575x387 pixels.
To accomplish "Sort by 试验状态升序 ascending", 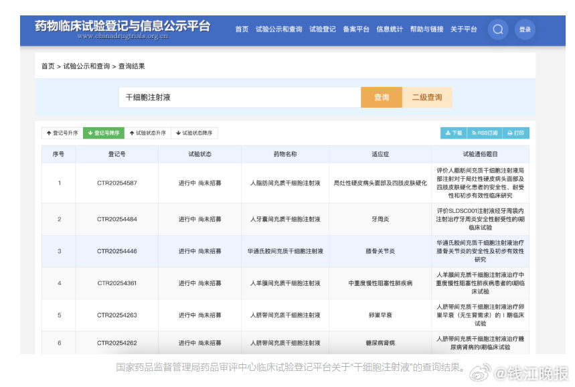I will pyautogui.click(x=147, y=133).
